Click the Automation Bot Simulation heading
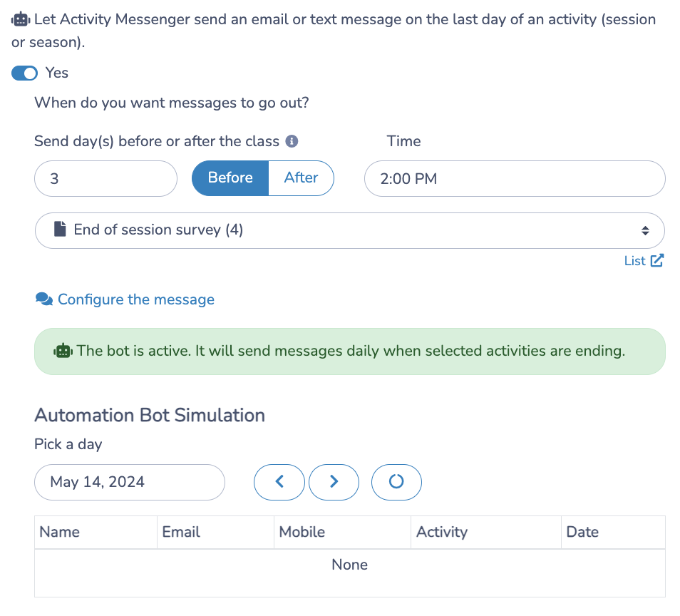This screenshot has height=616, width=680. [x=150, y=415]
